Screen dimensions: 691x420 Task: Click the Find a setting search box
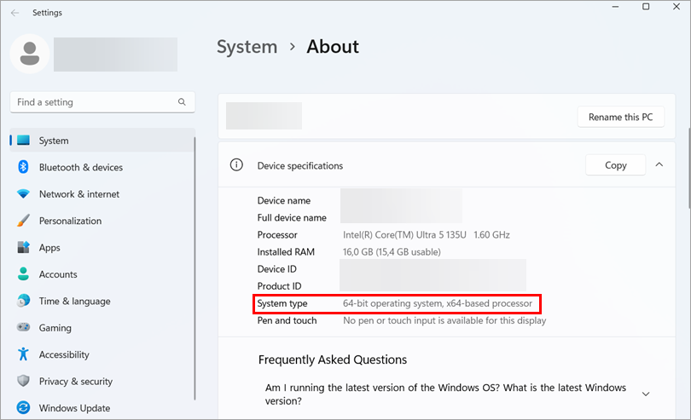[x=94, y=102]
